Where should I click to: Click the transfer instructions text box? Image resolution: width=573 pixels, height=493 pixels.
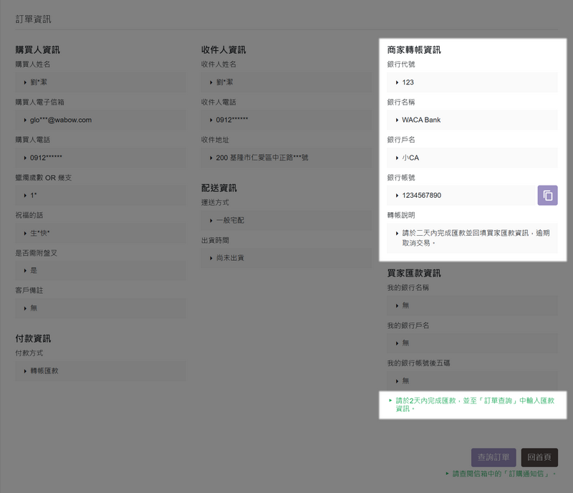[x=472, y=238]
